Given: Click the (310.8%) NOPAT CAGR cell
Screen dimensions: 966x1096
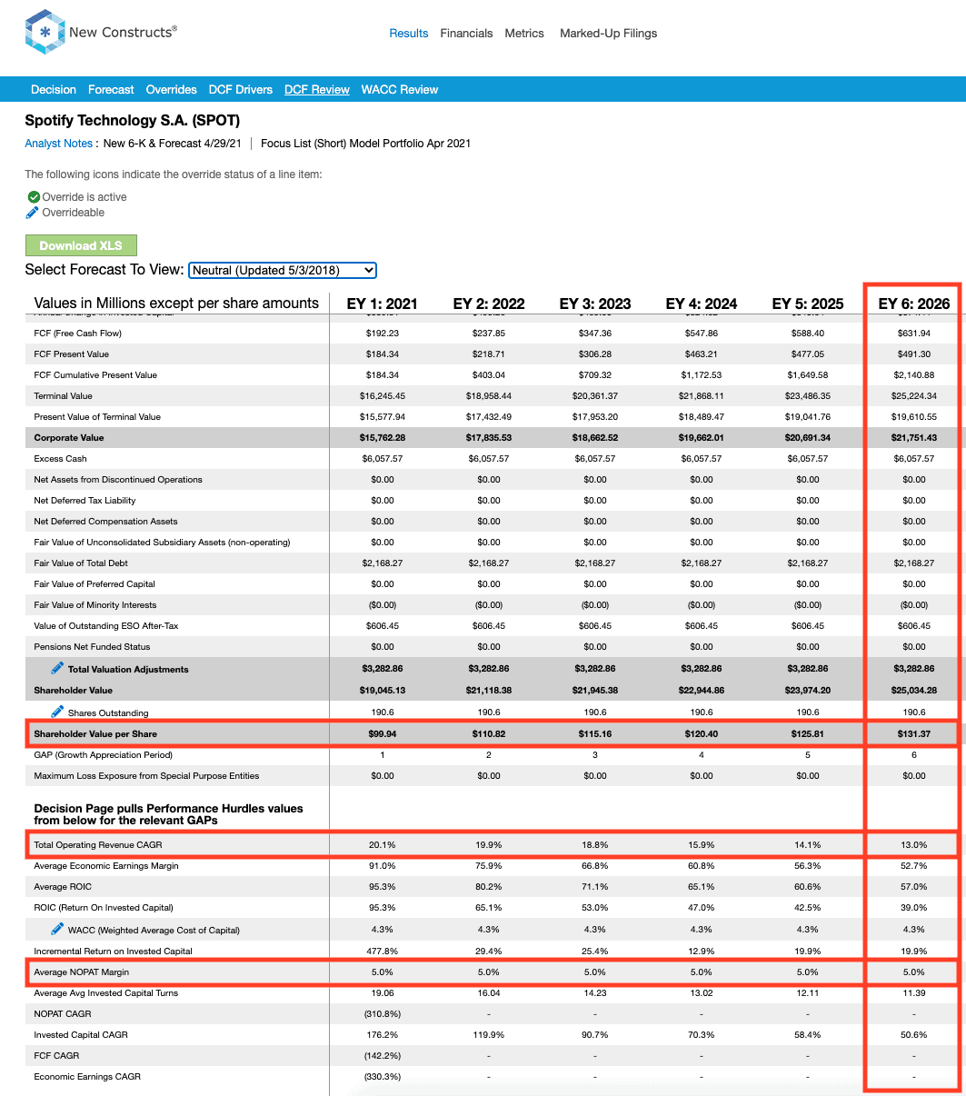Looking at the screenshot, I should pos(383,1014).
